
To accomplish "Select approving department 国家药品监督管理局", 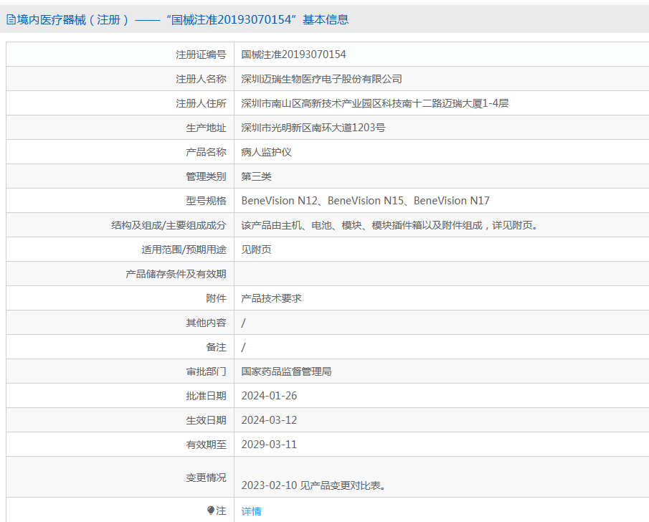I will click(x=286, y=371).
